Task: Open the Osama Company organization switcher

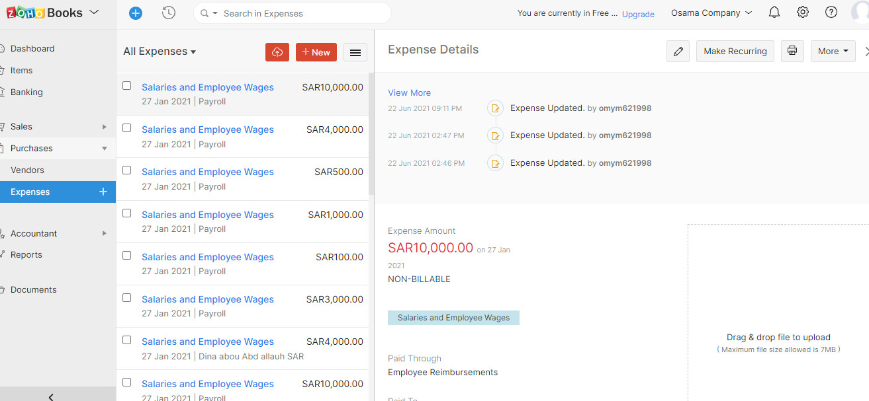Action: coord(711,13)
